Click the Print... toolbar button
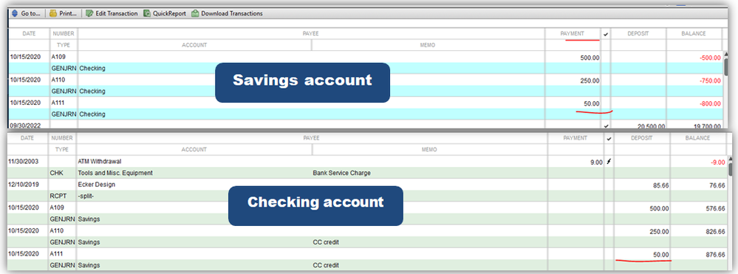738x274 pixels. (63, 13)
